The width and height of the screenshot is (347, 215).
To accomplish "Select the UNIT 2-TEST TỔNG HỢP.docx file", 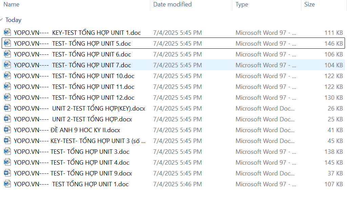I will [73, 119].
